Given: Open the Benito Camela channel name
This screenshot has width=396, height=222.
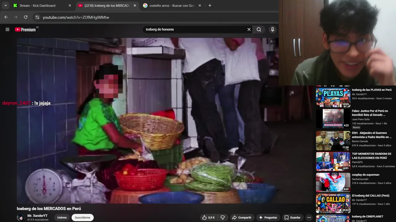Looking at the screenshot, I should pyautogui.click(x=360, y=141).
